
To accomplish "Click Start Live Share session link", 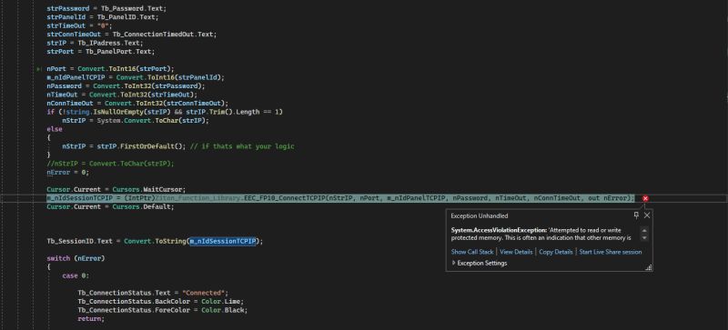I will pyautogui.click(x=611, y=252).
